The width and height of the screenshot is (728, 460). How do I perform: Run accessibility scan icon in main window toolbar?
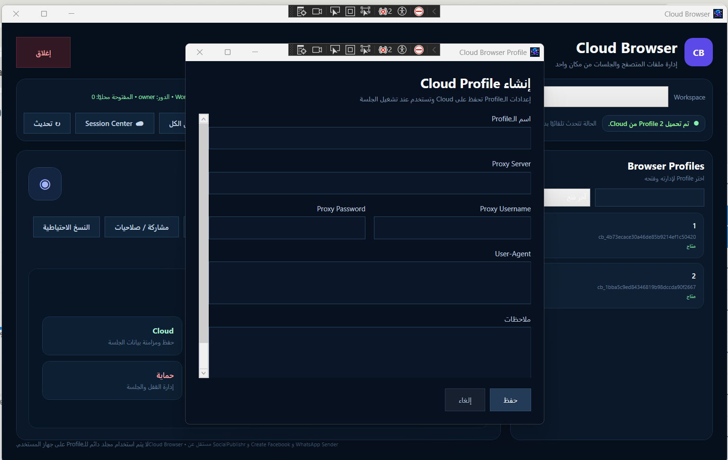click(402, 11)
